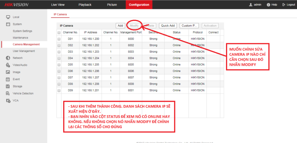Select Camera Management in sidebar
The width and height of the screenshot is (297, 143).
tap(26, 44)
